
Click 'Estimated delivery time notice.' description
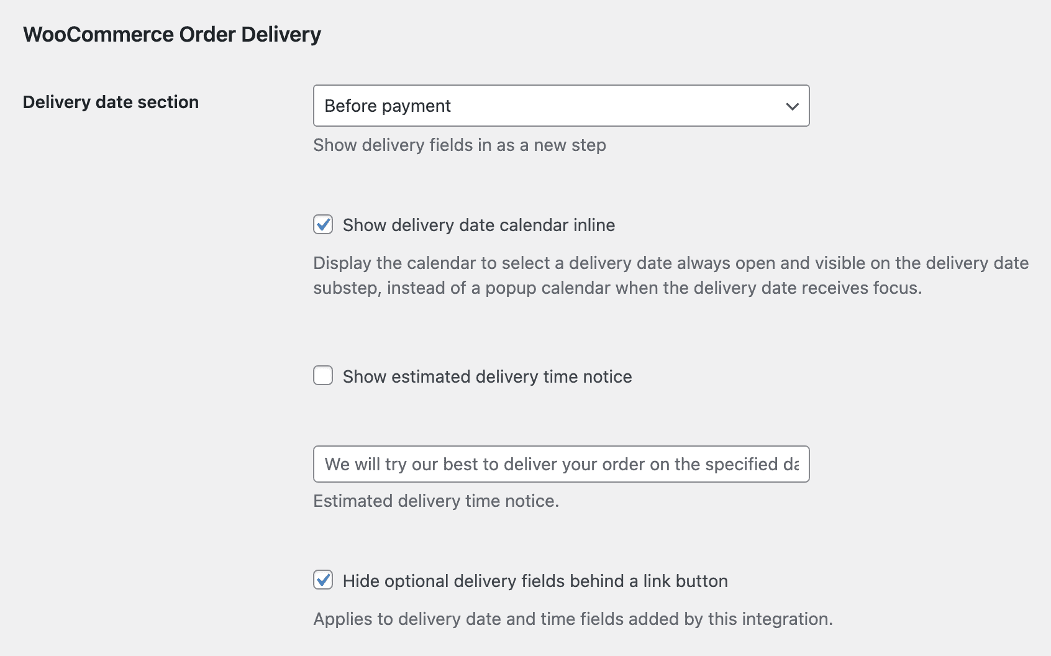437,501
